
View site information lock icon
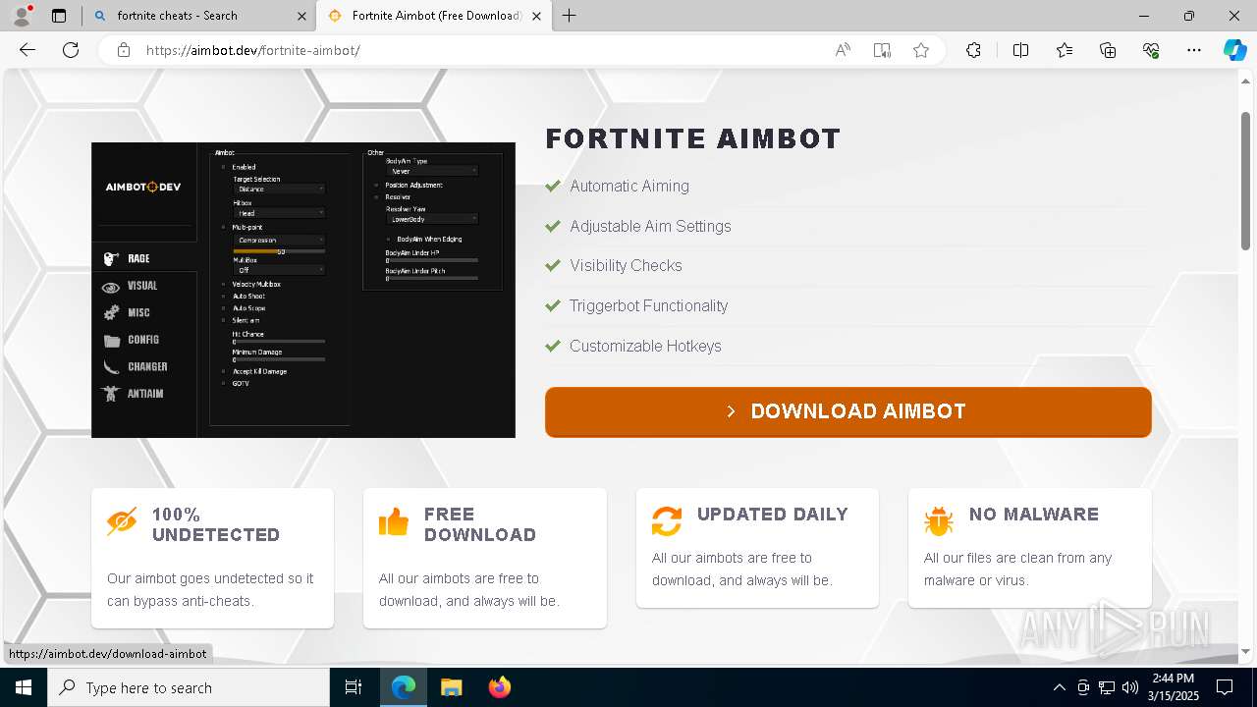(124, 50)
